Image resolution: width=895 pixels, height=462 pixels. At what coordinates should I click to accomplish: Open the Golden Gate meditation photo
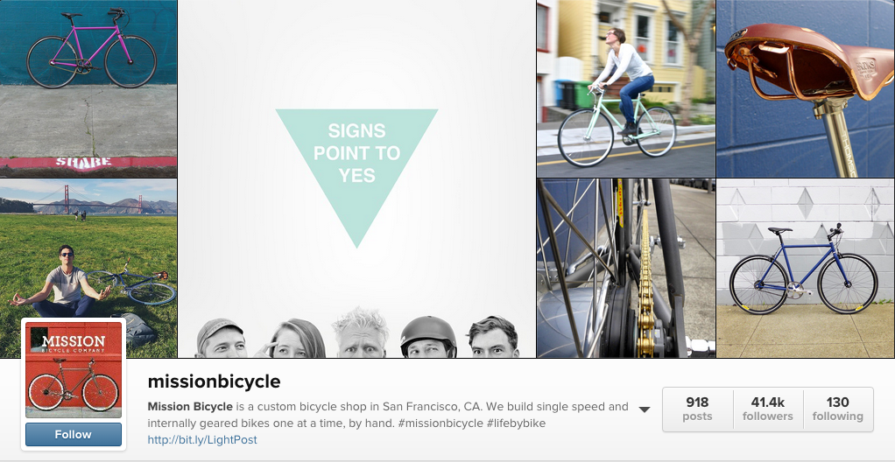pyautogui.click(x=88, y=268)
